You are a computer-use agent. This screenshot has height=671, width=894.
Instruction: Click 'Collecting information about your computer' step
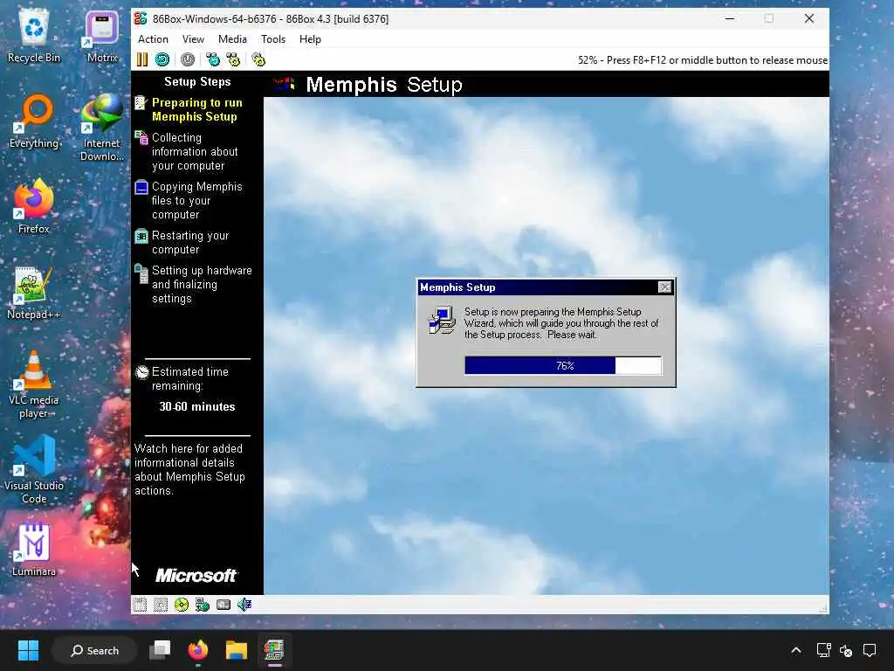pyautogui.click(x=195, y=152)
